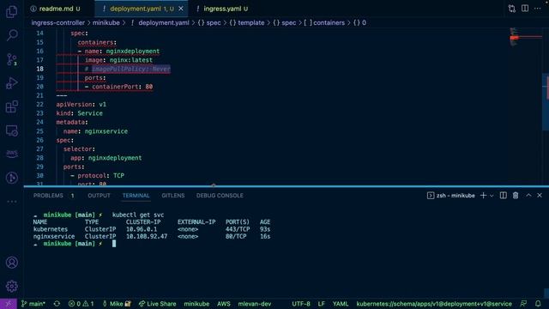Open the Extensions view
The image size is (549, 309).
pos(11,106)
